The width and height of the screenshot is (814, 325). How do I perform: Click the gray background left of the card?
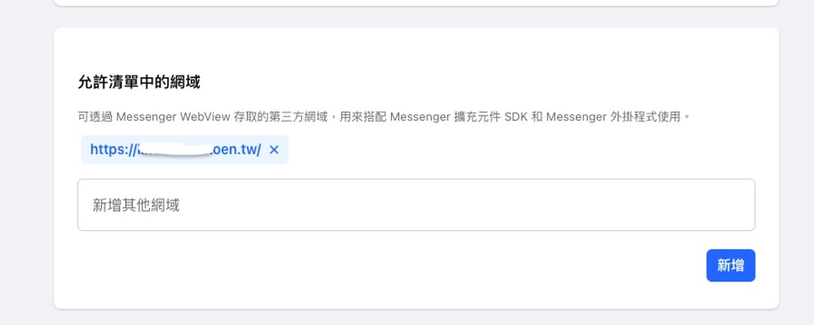click(26, 166)
